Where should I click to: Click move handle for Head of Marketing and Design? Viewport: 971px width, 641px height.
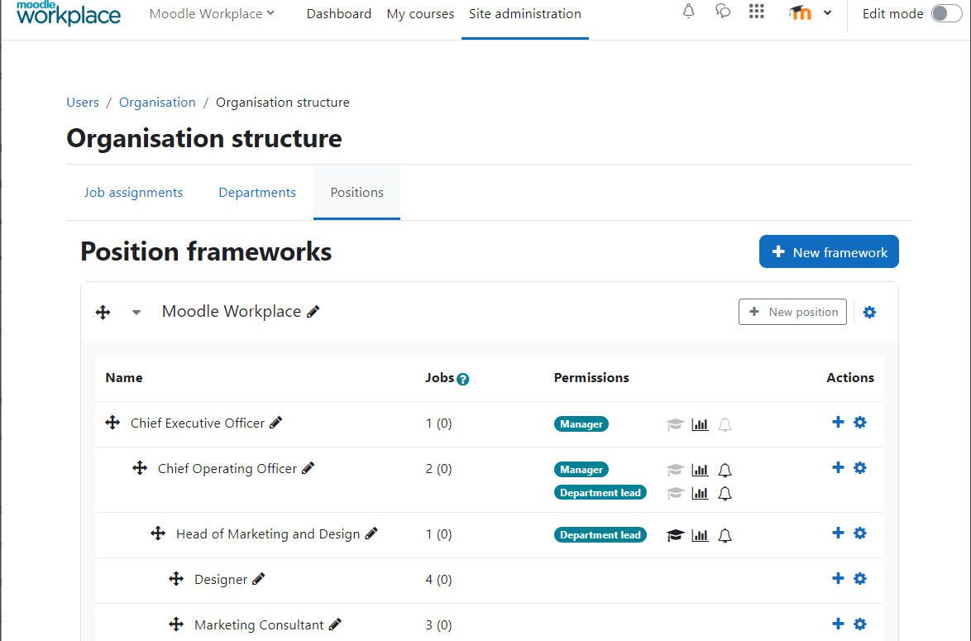coord(158,533)
